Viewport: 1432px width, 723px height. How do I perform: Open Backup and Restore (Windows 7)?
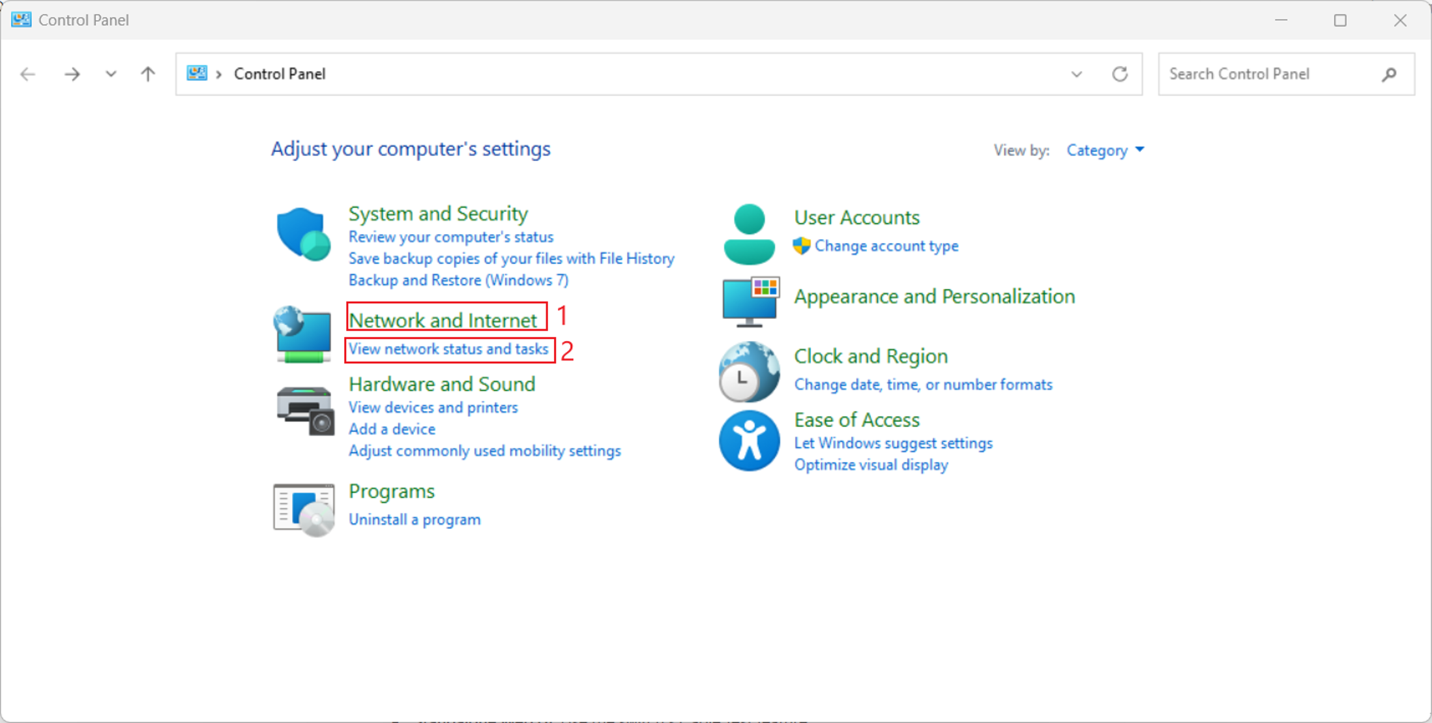click(x=459, y=280)
